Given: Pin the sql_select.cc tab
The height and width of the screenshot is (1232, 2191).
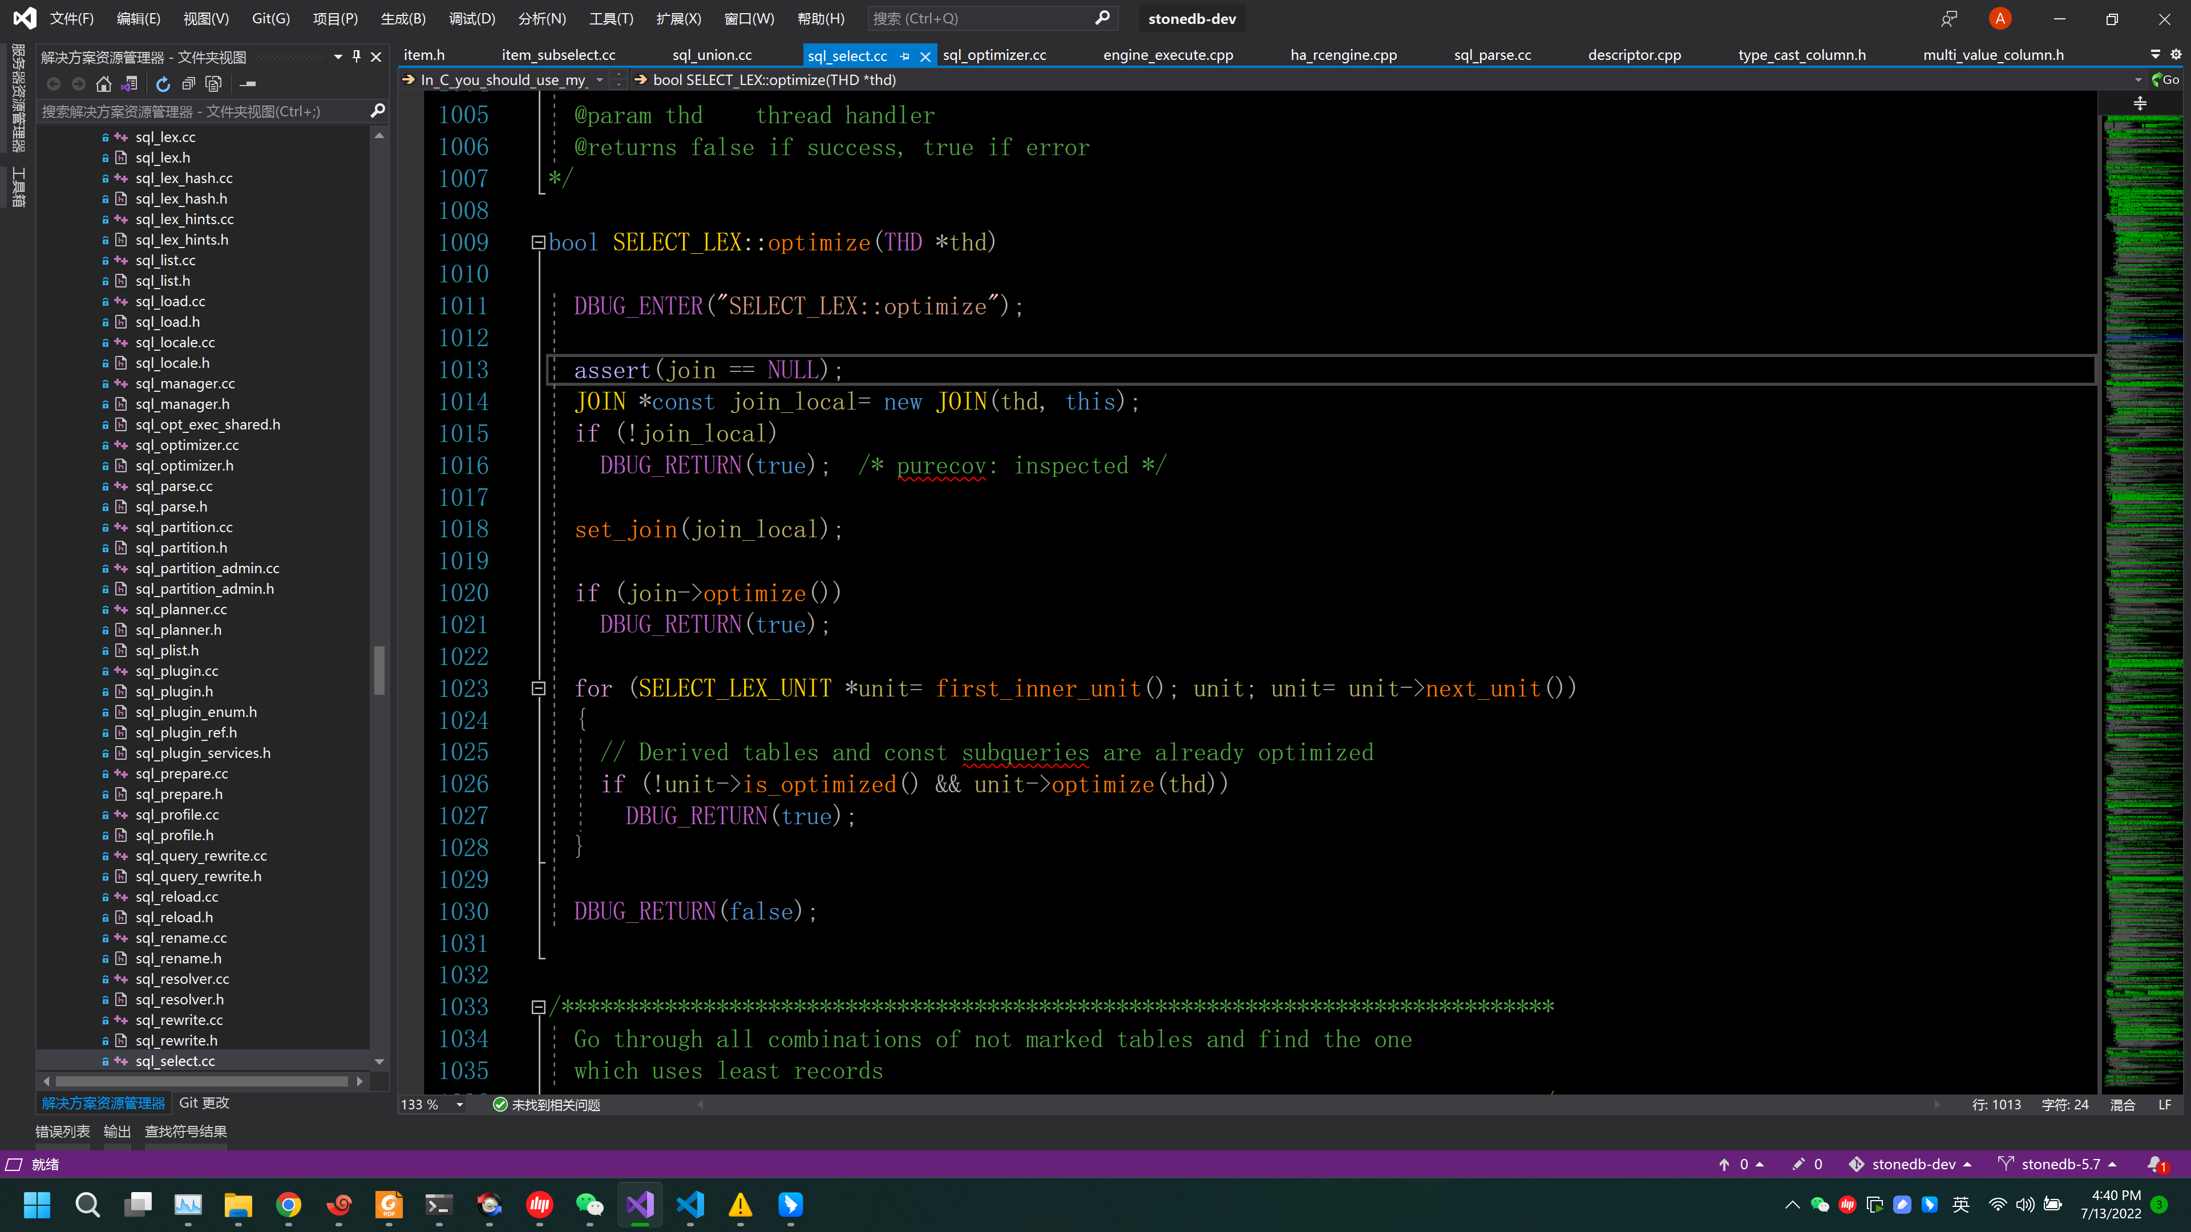Looking at the screenshot, I should pos(905,56).
